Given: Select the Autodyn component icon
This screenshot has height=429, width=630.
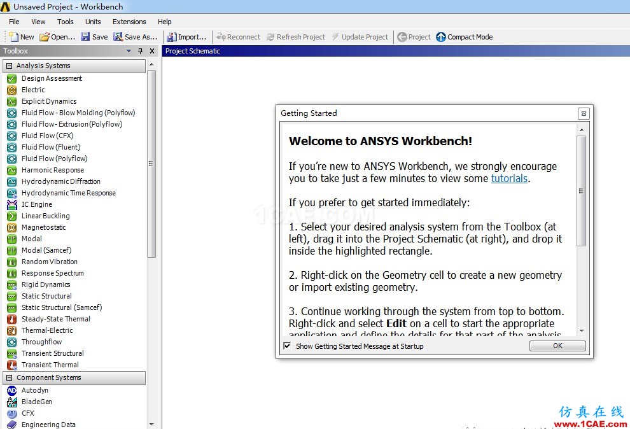Looking at the screenshot, I should coord(11,390).
